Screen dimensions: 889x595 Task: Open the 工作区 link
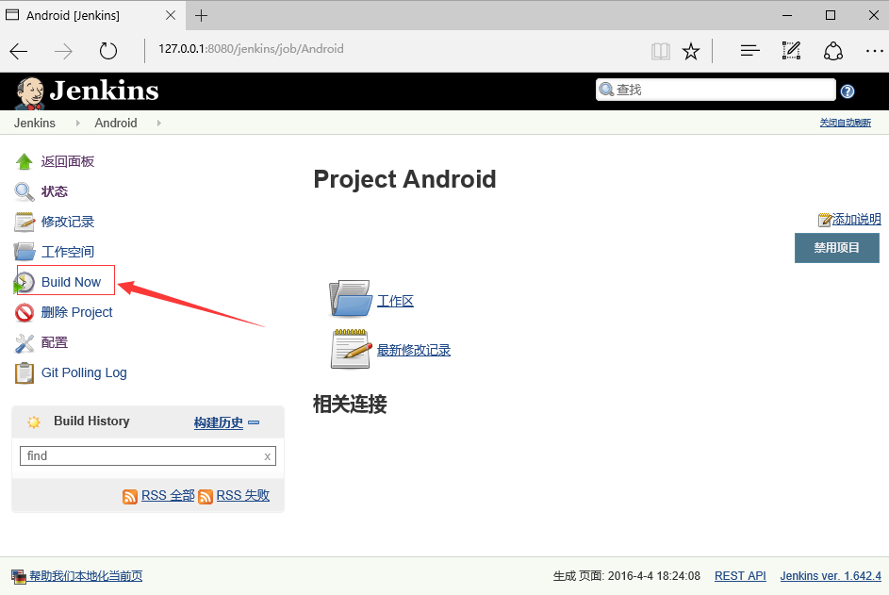(x=395, y=301)
